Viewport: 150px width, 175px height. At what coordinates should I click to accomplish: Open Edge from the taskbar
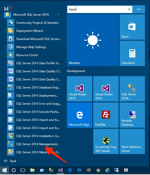[70, 170]
